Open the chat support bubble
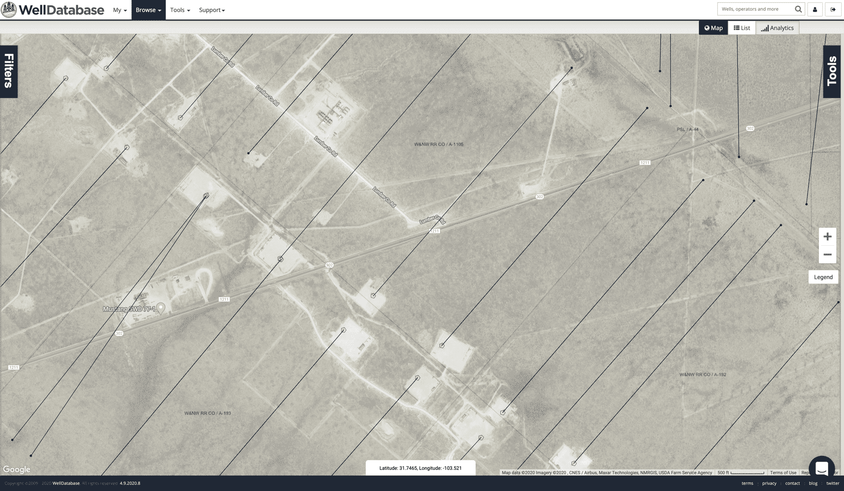 click(x=822, y=469)
